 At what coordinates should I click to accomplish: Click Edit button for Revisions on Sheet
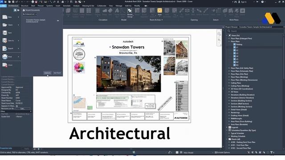(x=23, y=108)
